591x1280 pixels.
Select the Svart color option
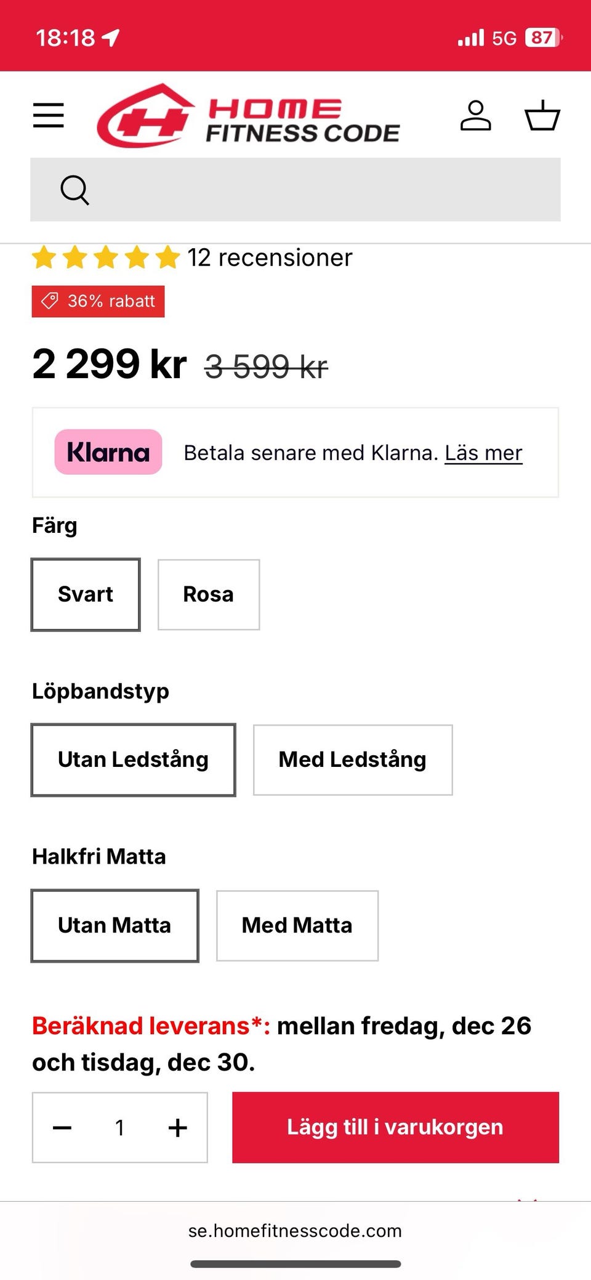point(86,594)
